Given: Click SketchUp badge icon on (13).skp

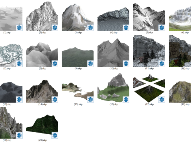Looking at the screenshot, I should coord(19,99).
